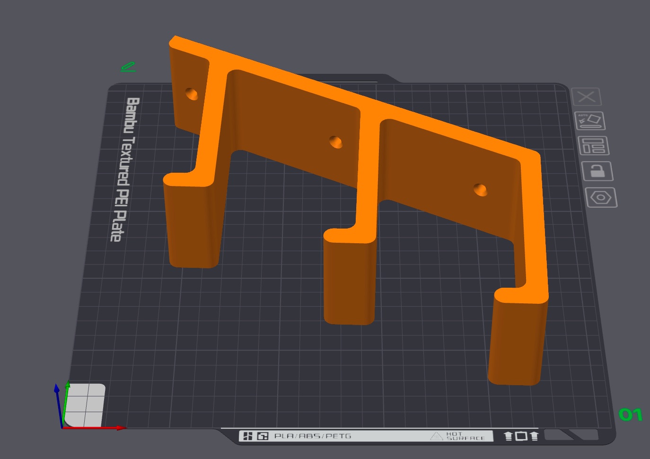650x459 pixels.
Task: Click the green edit plate name pencil
Action: tap(128, 67)
